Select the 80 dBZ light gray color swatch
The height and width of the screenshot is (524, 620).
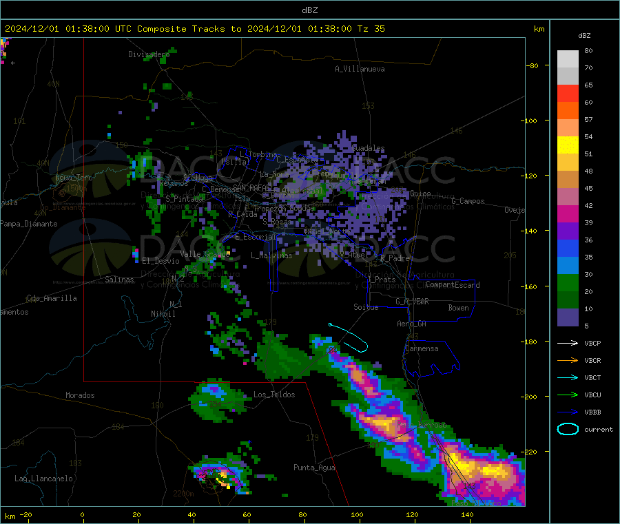568,59
